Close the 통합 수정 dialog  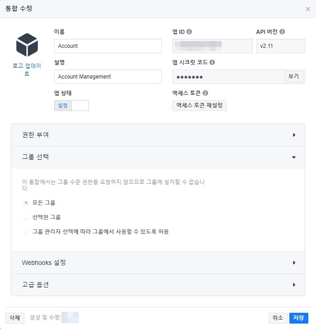307,9
